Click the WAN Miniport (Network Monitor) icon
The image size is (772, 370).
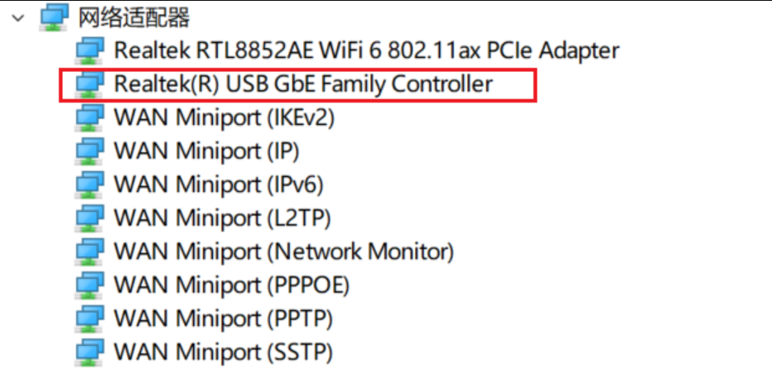[x=89, y=252]
